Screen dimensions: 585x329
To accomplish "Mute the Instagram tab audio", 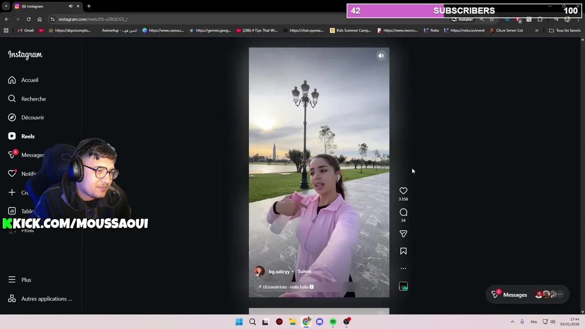I will point(70,6).
